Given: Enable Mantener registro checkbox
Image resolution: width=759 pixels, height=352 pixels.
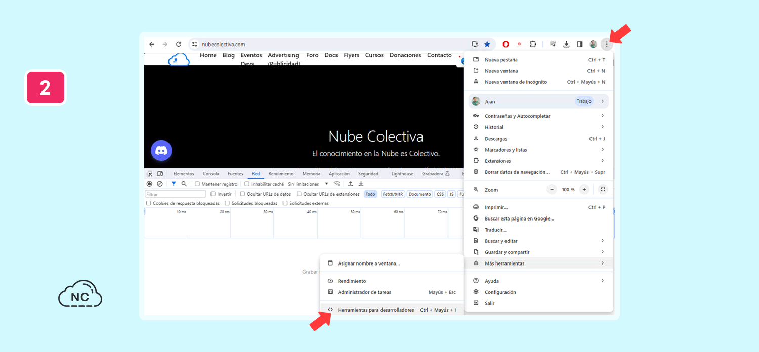Looking at the screenshot, I should click(197, 184).
